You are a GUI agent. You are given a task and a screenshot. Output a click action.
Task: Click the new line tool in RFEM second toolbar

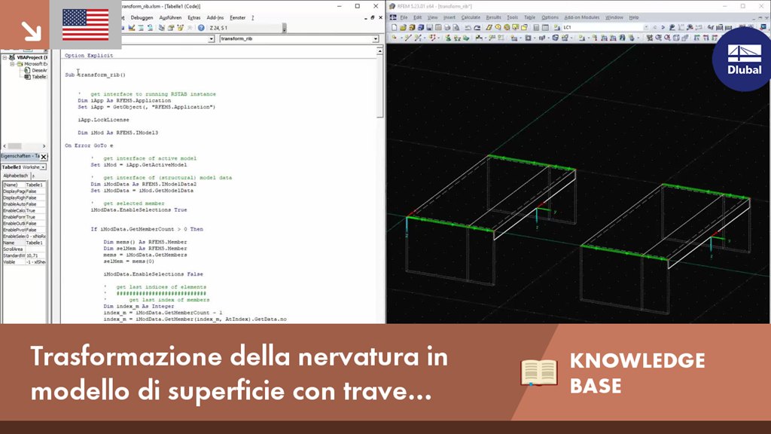point(408,38)
